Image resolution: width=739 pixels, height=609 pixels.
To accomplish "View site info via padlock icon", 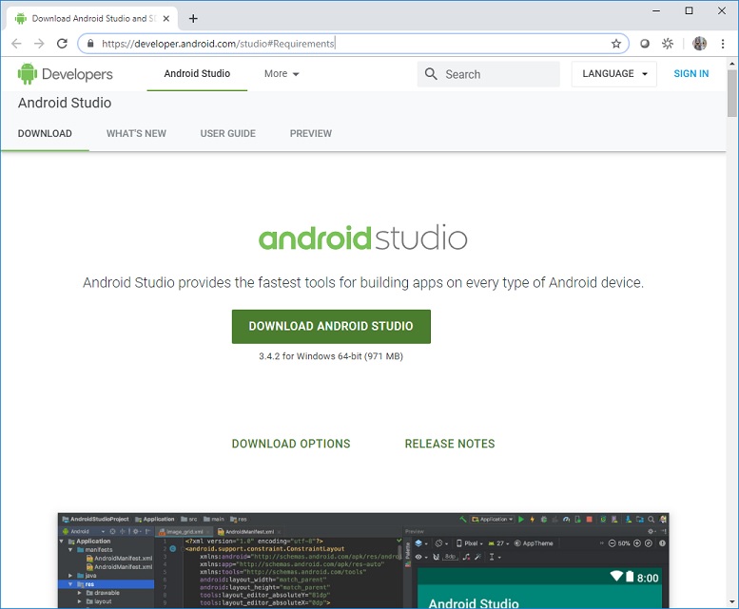I will click(x=90, y=44).
